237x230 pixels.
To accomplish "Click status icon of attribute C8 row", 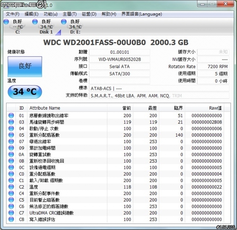I will click(x=11, y=219).
